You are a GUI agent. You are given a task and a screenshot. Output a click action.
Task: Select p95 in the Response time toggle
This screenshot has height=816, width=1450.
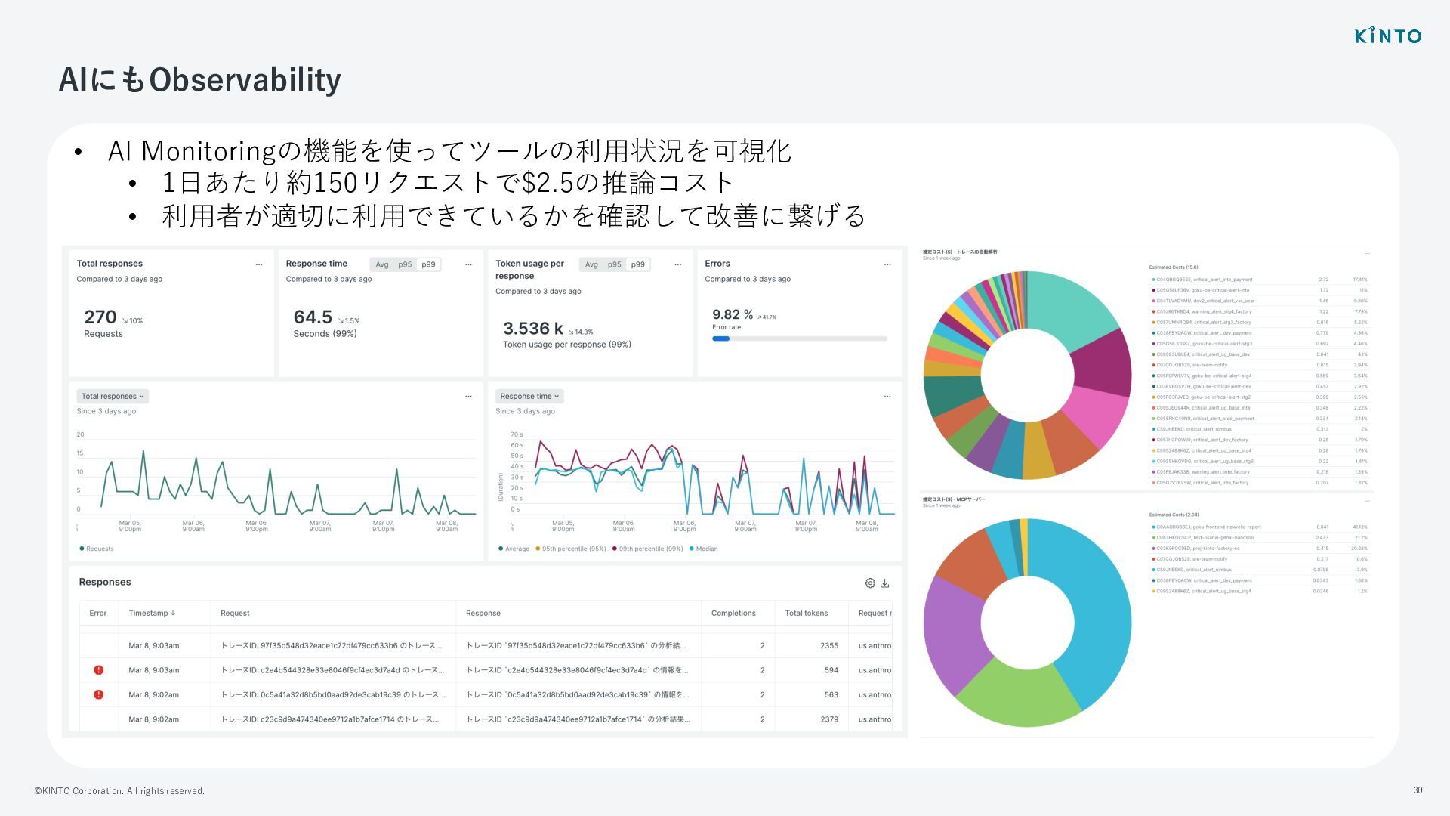tap(405, 264)
